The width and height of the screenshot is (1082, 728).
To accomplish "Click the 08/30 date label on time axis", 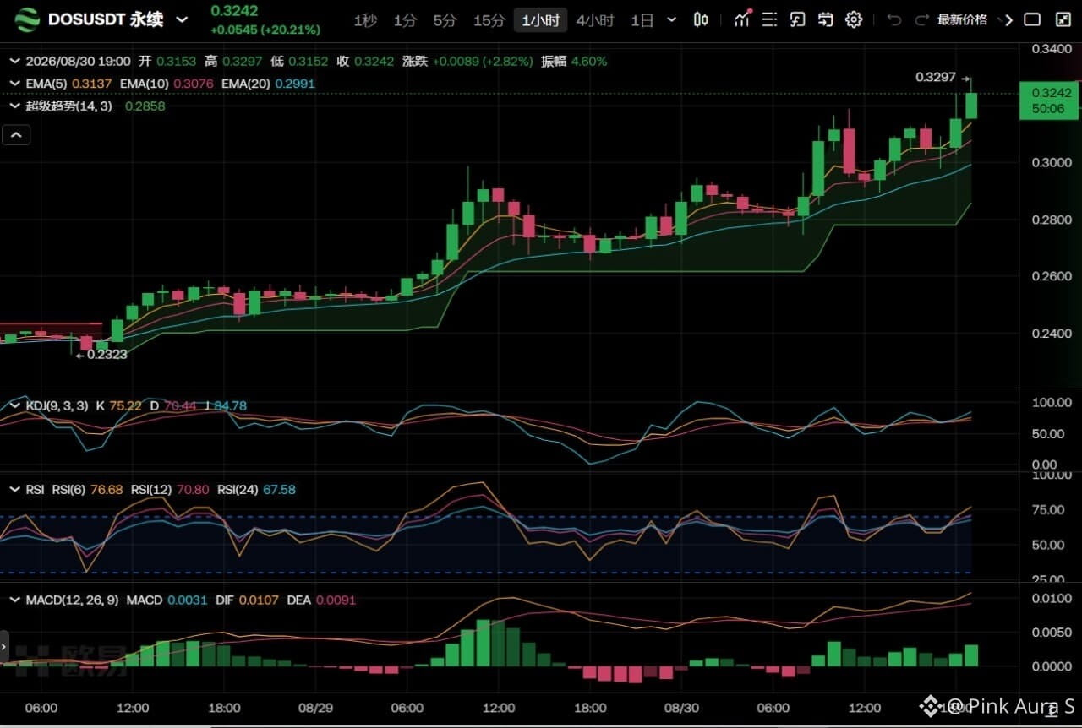I will click(x=681, y=708).
